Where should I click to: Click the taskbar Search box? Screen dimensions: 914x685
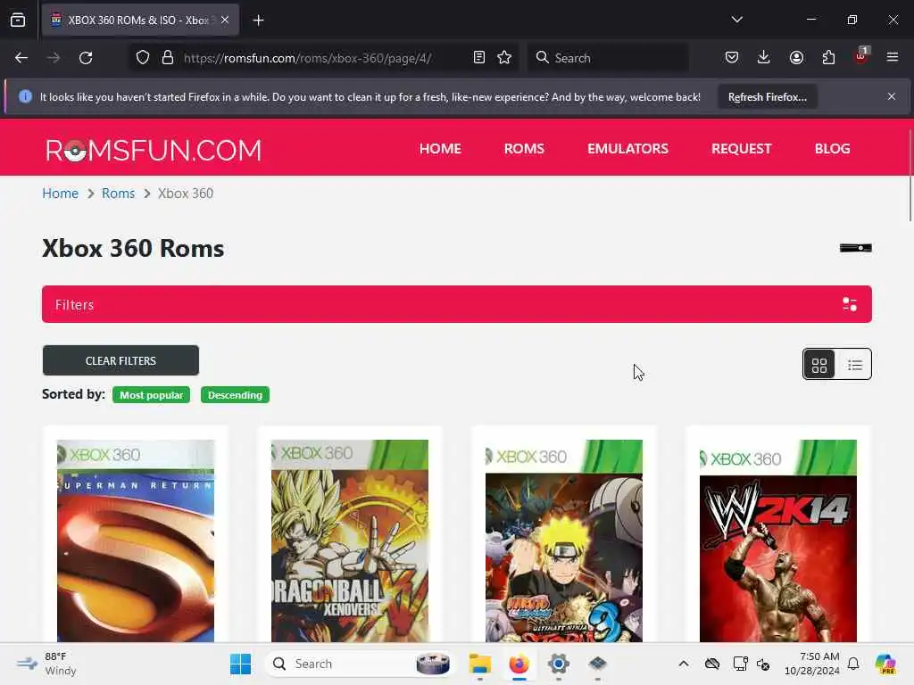pos(359,664)
